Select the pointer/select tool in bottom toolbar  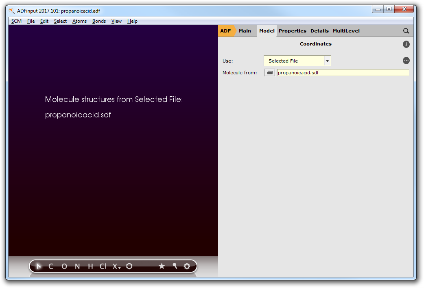click(39, 266)
